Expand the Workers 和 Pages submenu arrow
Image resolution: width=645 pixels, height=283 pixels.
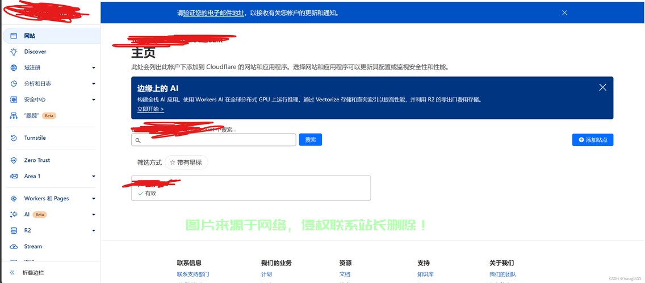tap(93, 199)
